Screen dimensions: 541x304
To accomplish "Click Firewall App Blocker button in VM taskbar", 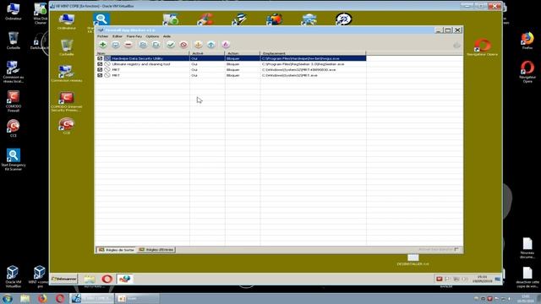I will pos(124,279).
